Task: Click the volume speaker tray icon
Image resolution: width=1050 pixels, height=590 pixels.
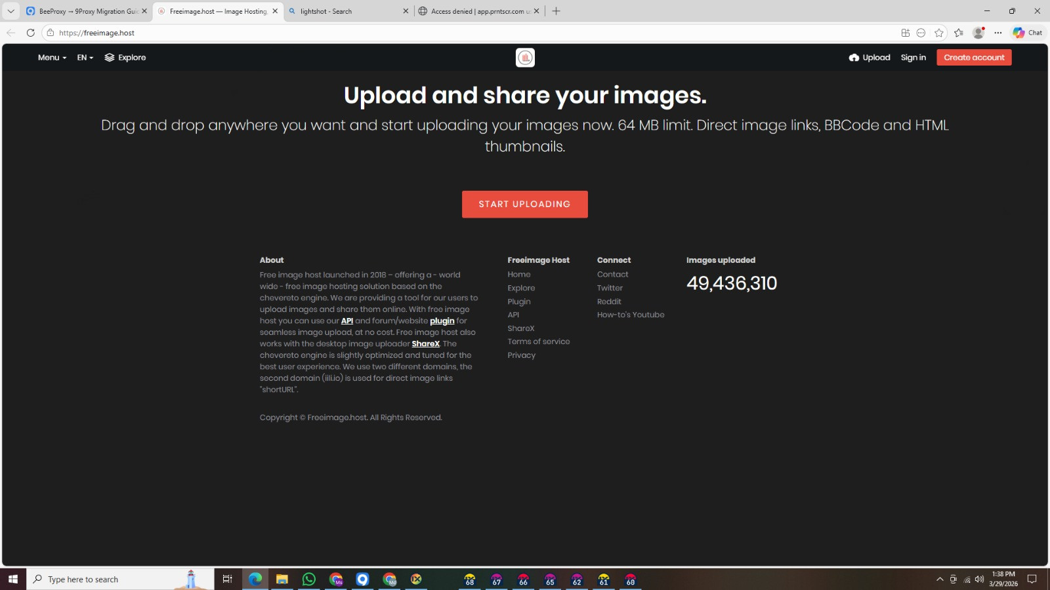Action: pos(979,580)
